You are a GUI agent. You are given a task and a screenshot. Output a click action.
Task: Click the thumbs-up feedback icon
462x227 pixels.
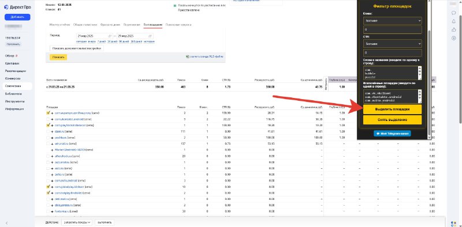[454, 30]
